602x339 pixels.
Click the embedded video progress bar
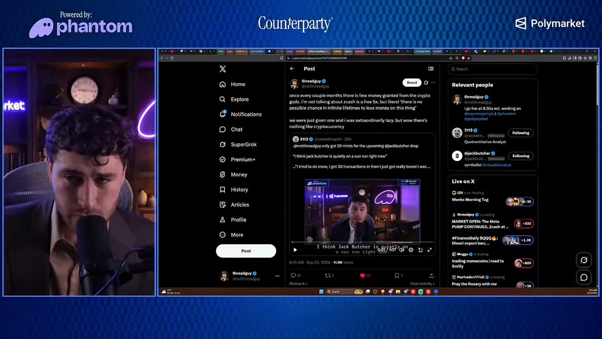coord(362,242)
